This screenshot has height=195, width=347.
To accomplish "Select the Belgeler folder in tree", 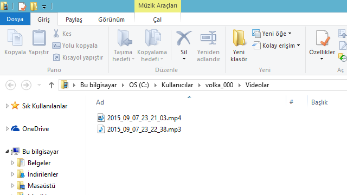I will (x=39, y=163).
